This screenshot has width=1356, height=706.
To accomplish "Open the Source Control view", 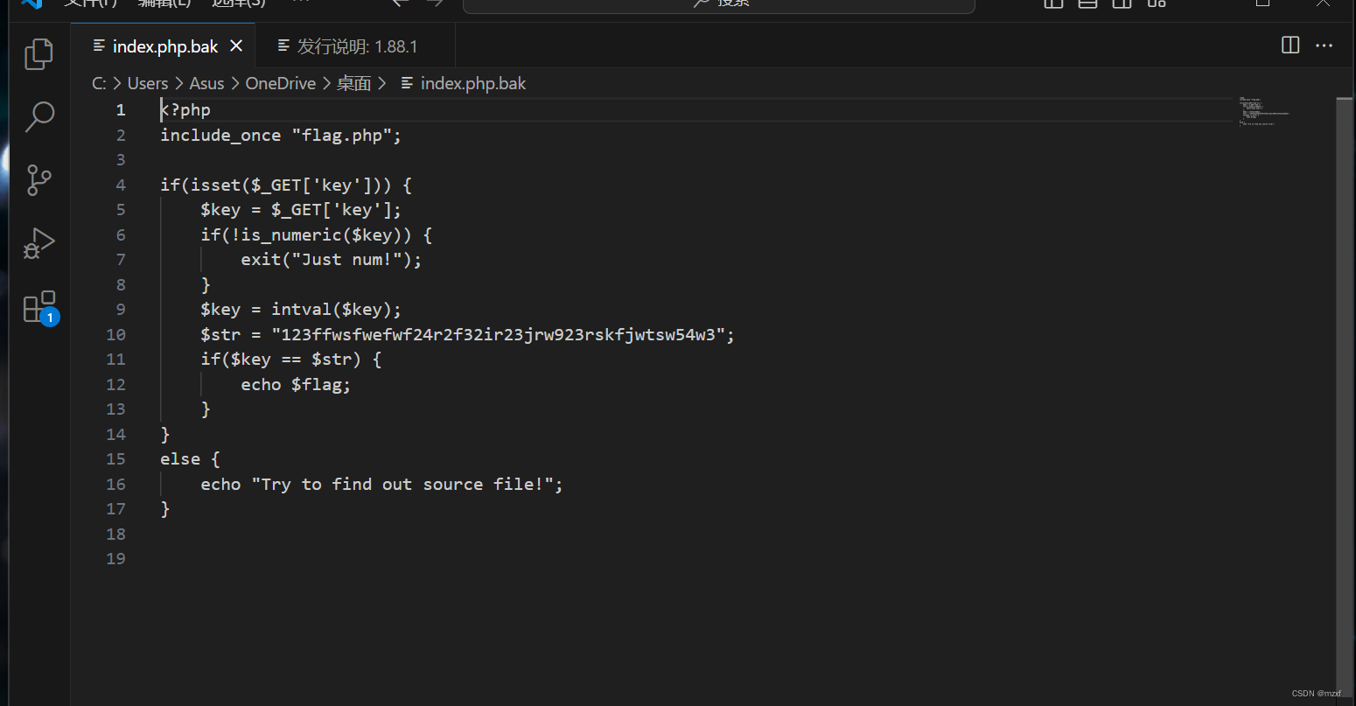I will (x=38, y=179).
